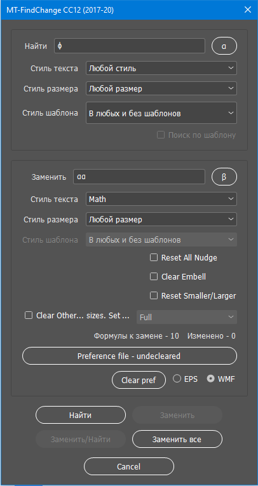Open the replace Стиль текста dropdown showing Math
This screenshot has width=258, height=486.
[x=161, y=199]
